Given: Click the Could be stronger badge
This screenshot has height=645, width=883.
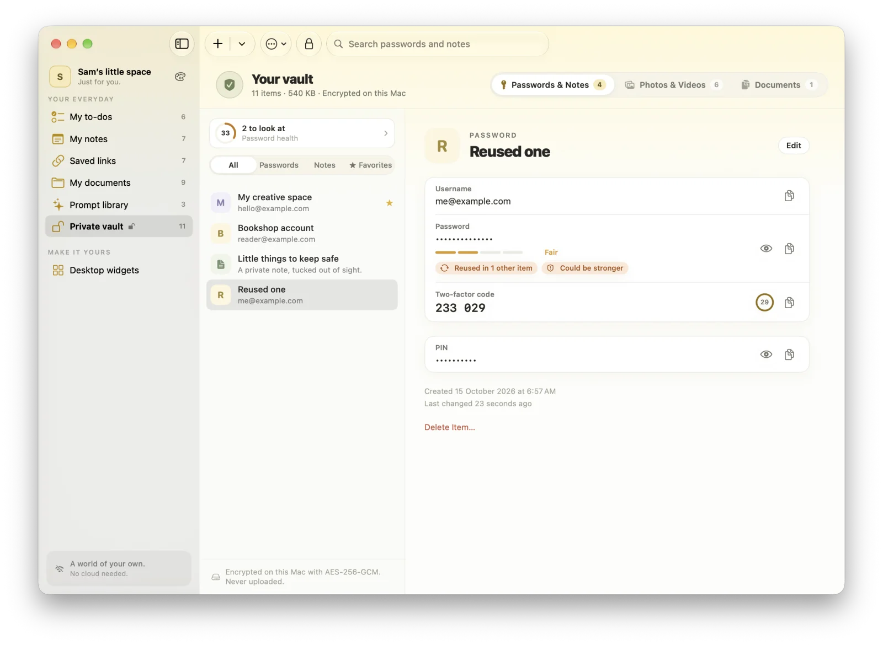Looking at the screenshot, I should [x=585, y=268].
